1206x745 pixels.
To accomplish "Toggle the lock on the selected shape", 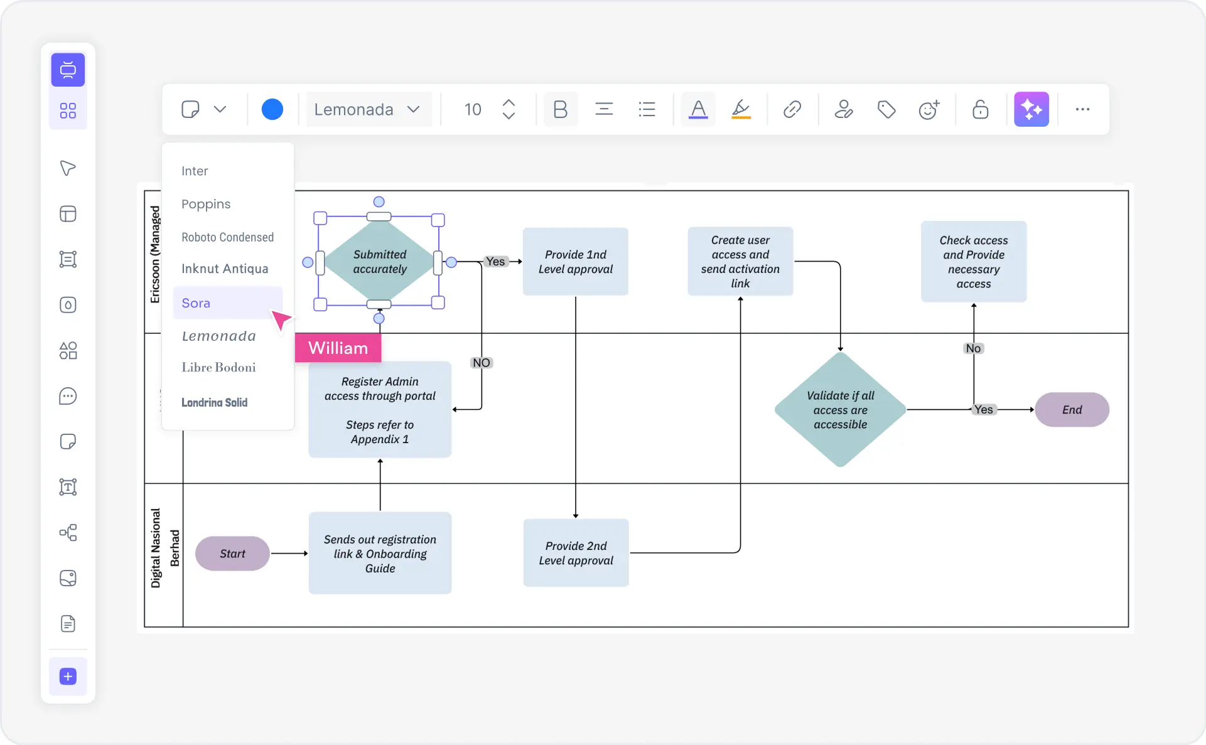I will [980, 110].
